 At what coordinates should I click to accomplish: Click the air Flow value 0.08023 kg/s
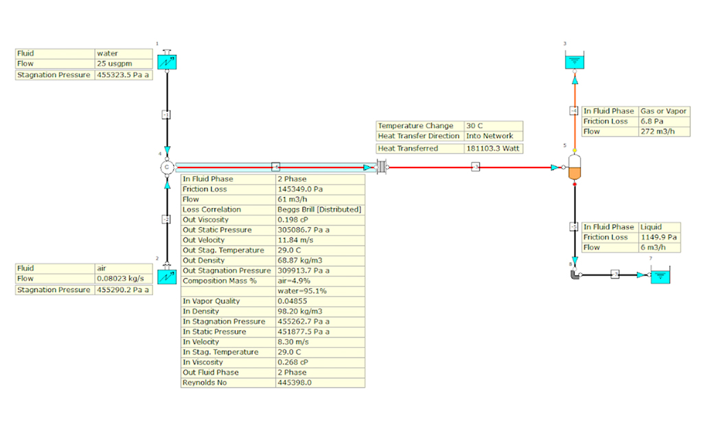point(123,279)
